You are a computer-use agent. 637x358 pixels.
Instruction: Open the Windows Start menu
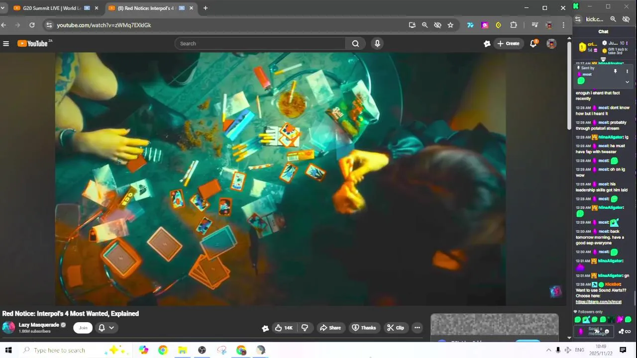(x=8, y=350)
